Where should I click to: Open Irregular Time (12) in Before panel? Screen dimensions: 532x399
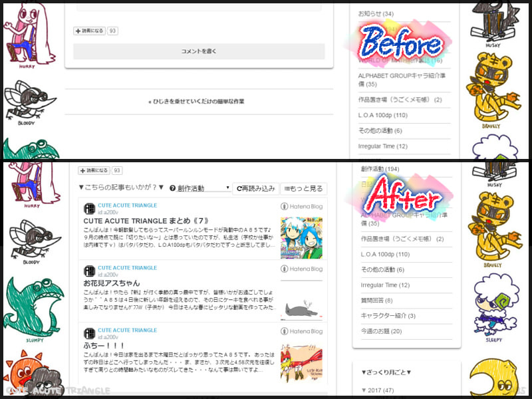383,146
